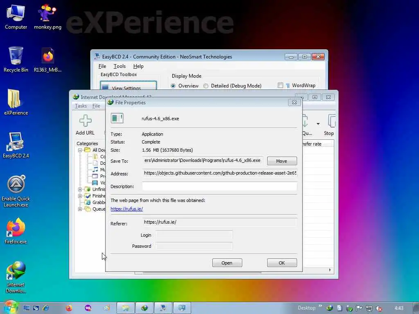This screenshot has width=419, height=314.
Task: Click the Login field
Action: 194,235
